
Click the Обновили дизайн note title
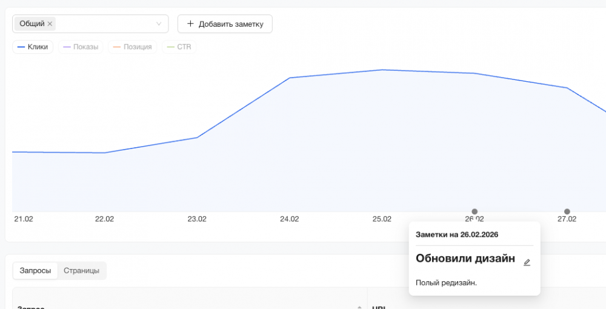point(465,258)
